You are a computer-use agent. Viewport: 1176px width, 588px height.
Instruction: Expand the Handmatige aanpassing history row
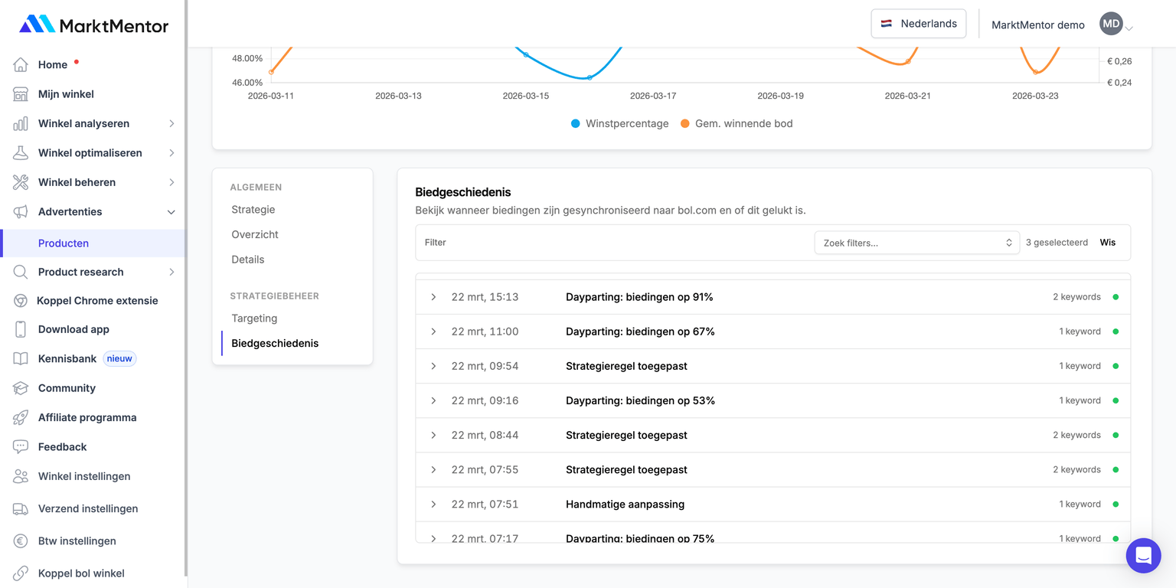pos(433,505)
